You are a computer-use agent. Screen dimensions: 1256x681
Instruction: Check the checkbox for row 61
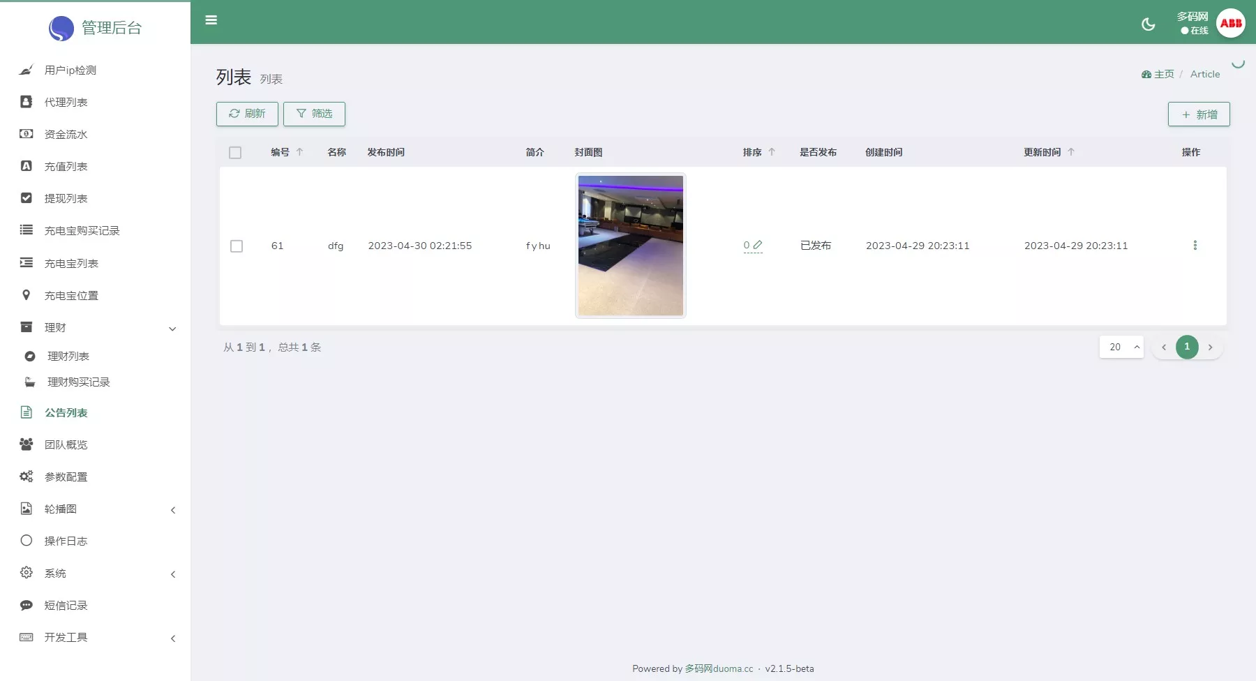coord(237,246)
